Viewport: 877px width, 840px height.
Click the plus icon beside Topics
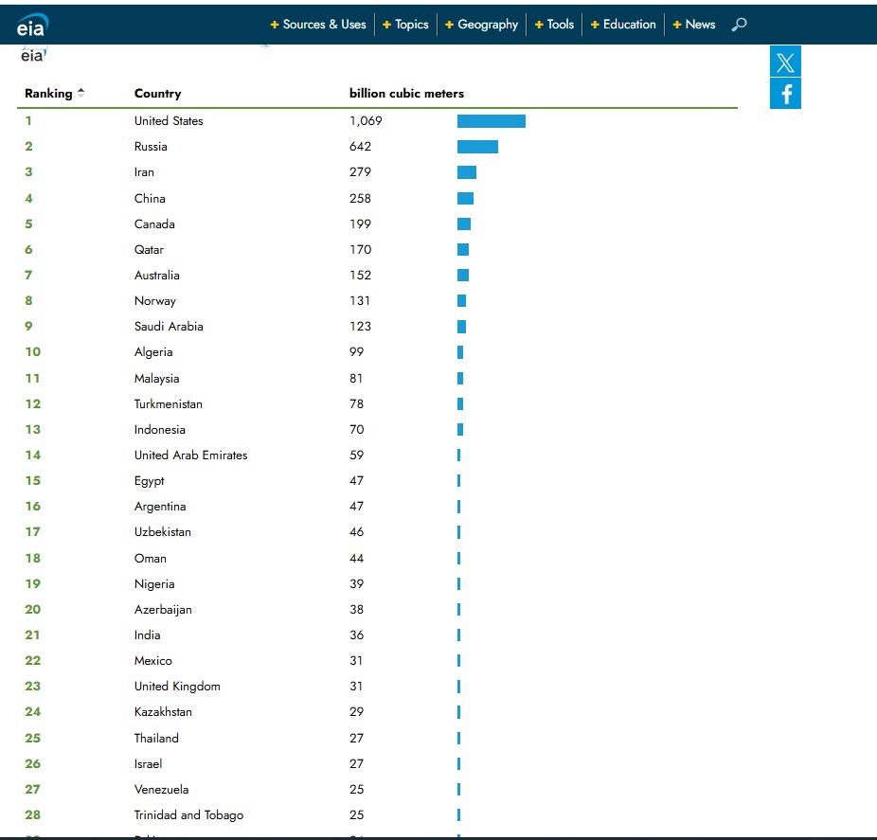click(386, 25)
